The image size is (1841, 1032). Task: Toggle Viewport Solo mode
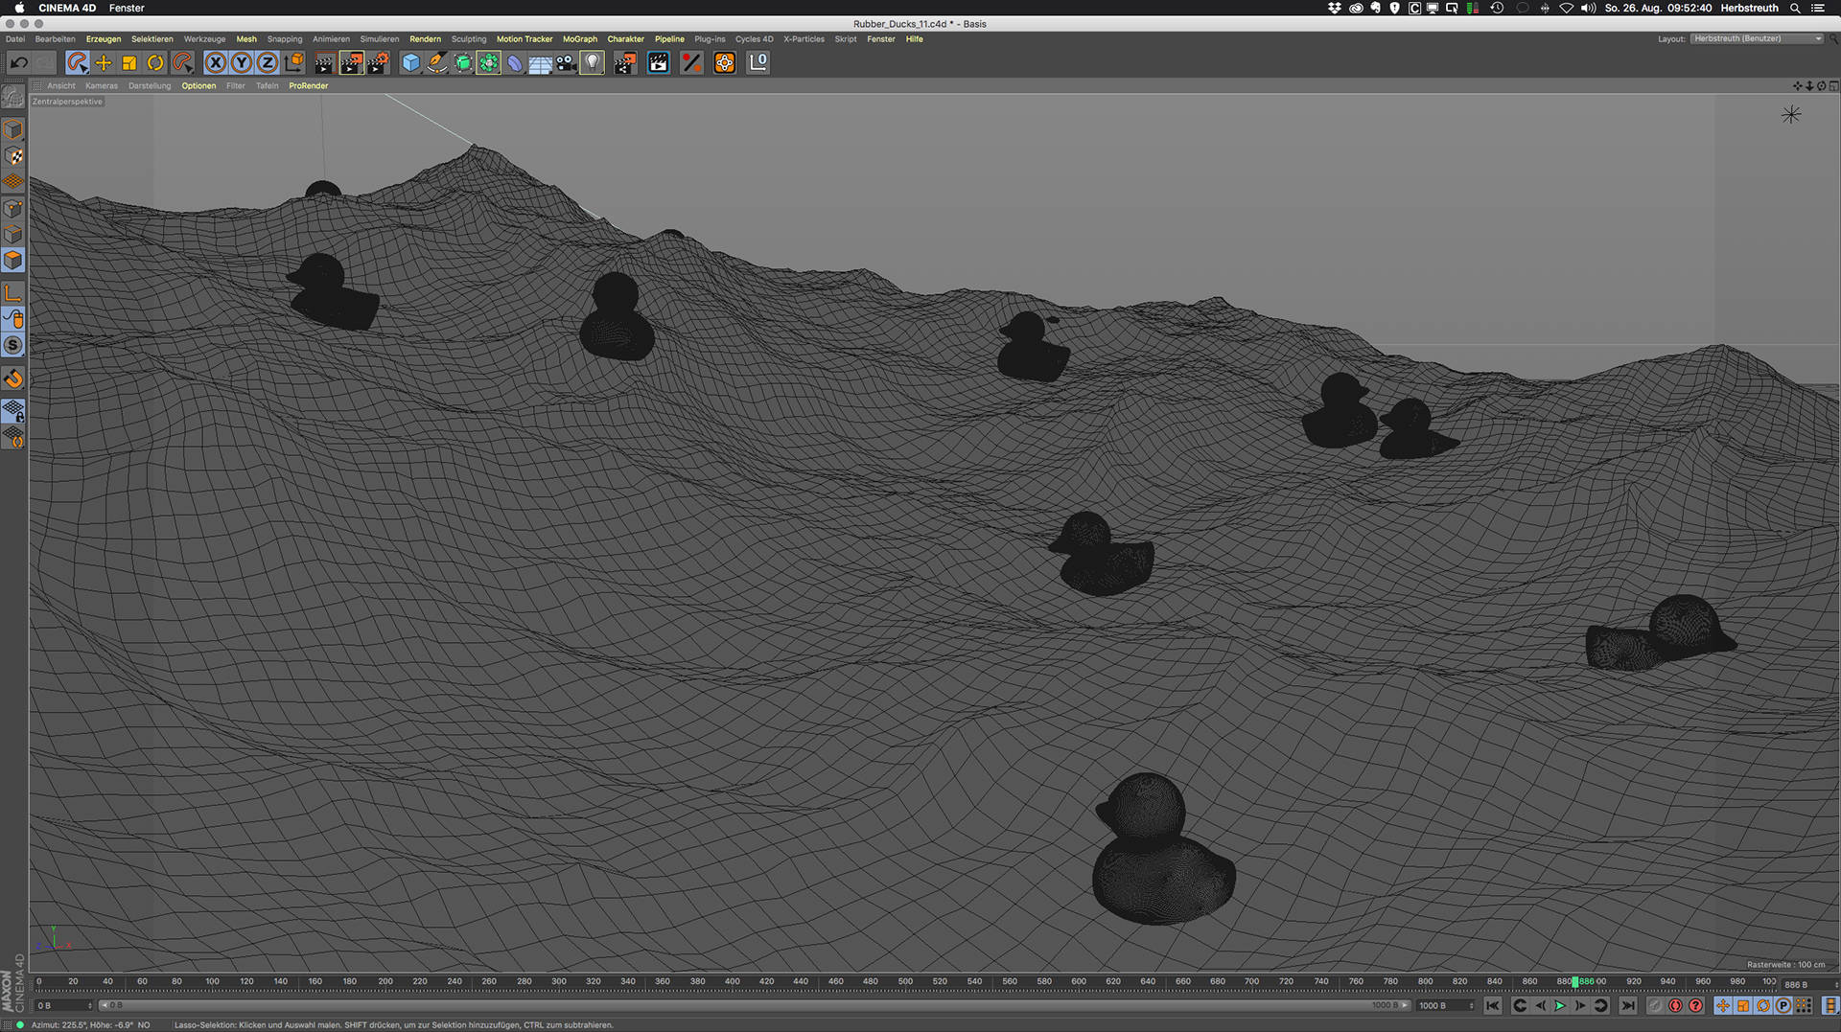13,345
